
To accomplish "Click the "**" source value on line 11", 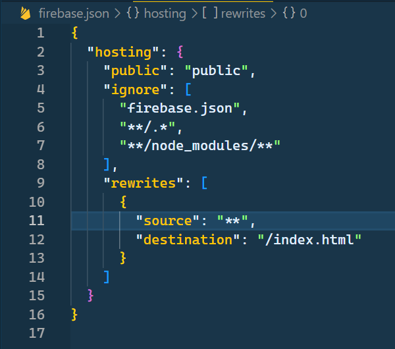I will (232, 220).
